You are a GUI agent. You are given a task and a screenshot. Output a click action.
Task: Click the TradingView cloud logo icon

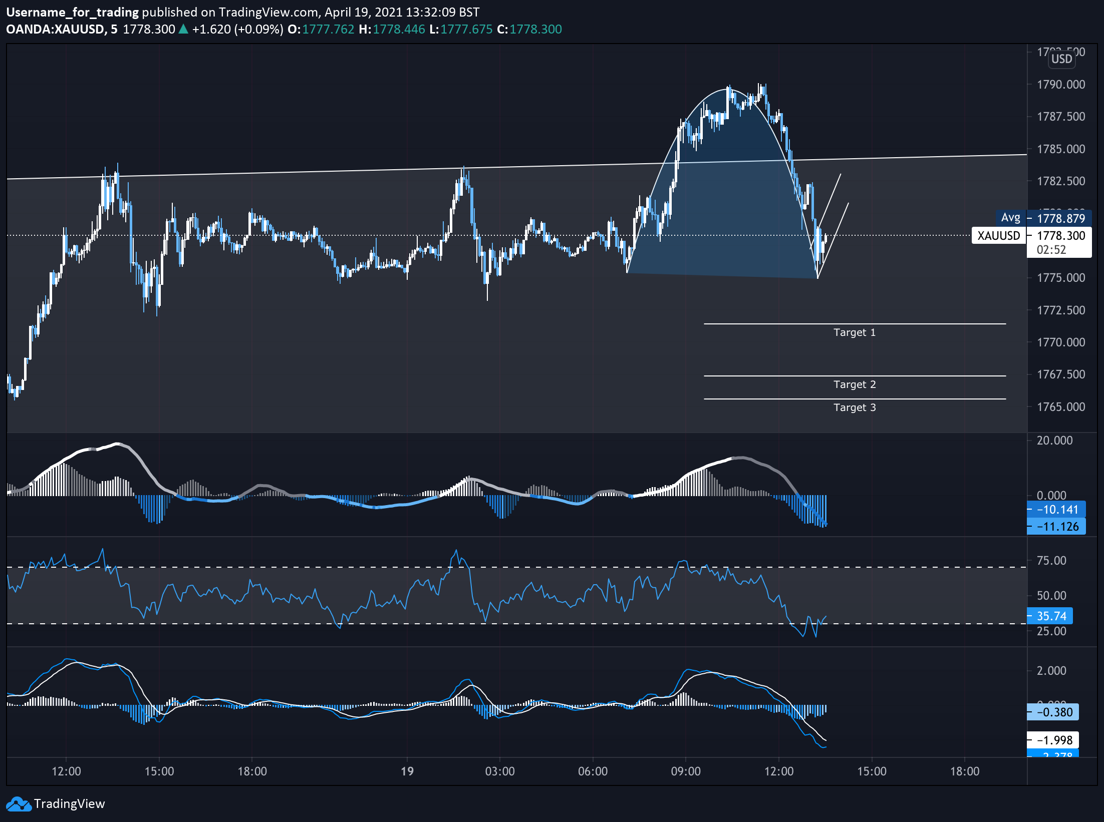click(x=19, y=804)
